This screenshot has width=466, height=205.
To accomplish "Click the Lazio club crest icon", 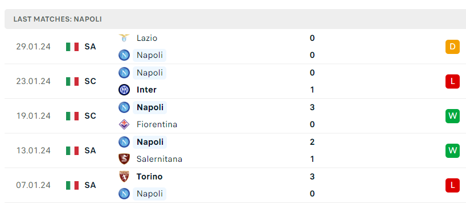I will (124, 38).
